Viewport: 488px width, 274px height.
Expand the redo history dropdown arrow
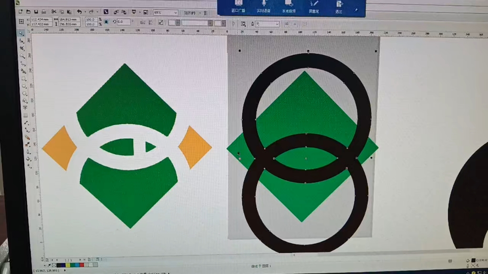point(97,12)
